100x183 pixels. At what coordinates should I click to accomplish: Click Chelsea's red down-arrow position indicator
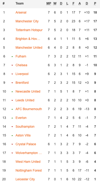(12, 65)
